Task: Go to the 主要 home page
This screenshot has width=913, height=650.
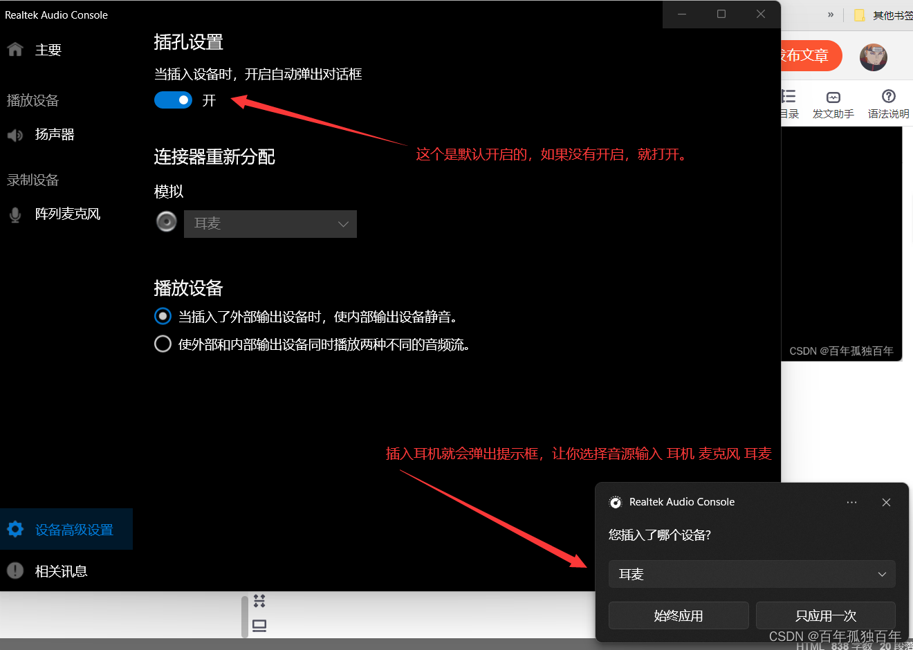Action: click(x=48, y=50)
